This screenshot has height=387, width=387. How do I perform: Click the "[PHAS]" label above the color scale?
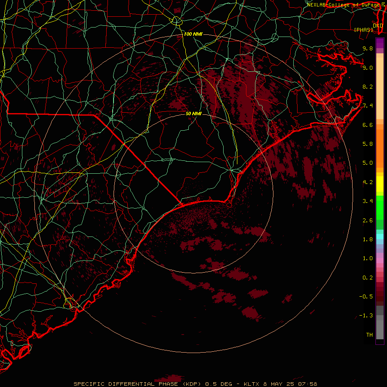pyautogui.click(x=363, y=30)
